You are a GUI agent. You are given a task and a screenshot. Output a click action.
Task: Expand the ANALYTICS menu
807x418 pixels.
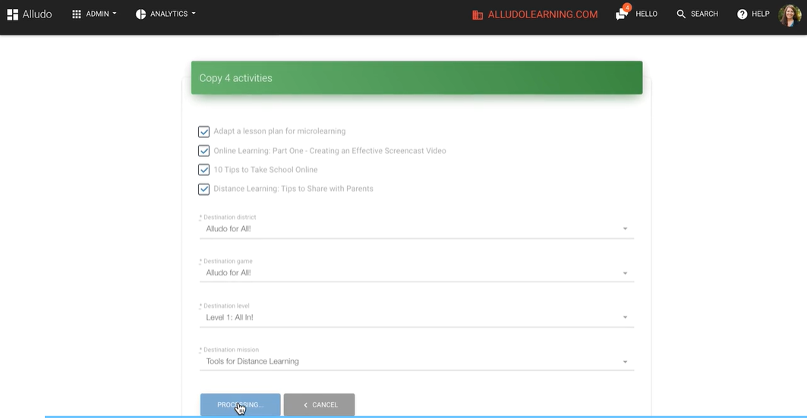165,14
